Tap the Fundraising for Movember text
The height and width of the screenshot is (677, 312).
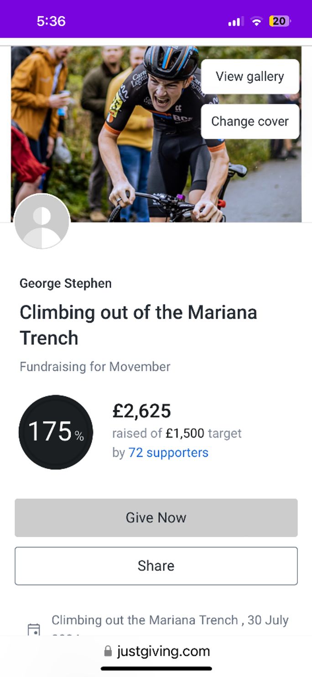[x=95, y=367]
